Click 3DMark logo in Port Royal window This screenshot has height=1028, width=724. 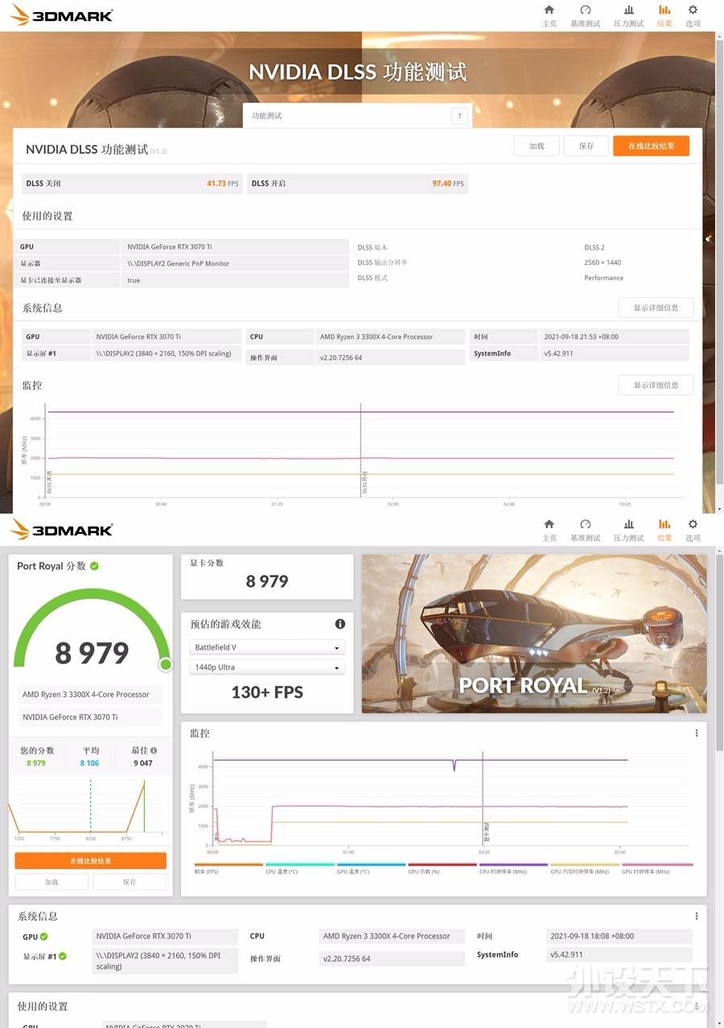62,529
